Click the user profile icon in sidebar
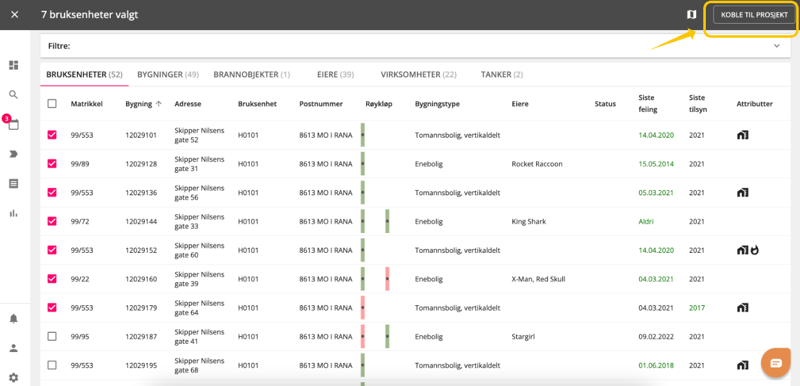This screenshot has height=386, width=800. 13,348
